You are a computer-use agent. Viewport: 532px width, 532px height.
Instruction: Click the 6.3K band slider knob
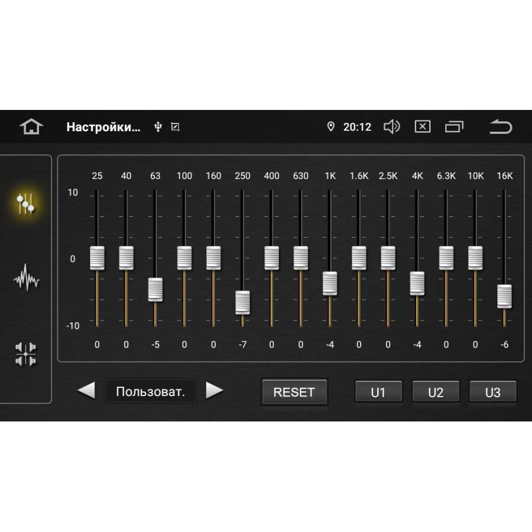(x=446, y=258)
